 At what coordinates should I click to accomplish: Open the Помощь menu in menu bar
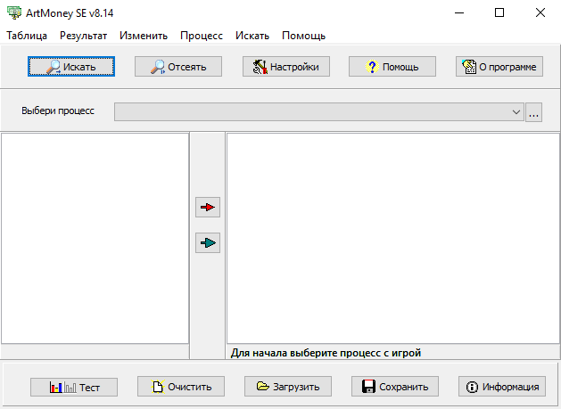click(304, 36)
